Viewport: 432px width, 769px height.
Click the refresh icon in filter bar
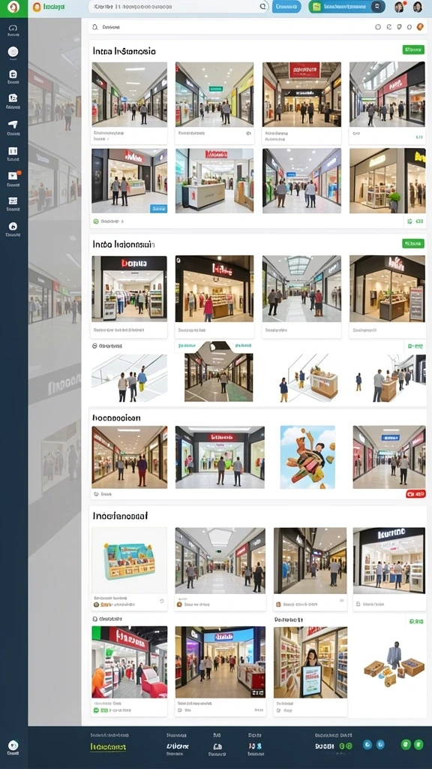pos(389,28)
